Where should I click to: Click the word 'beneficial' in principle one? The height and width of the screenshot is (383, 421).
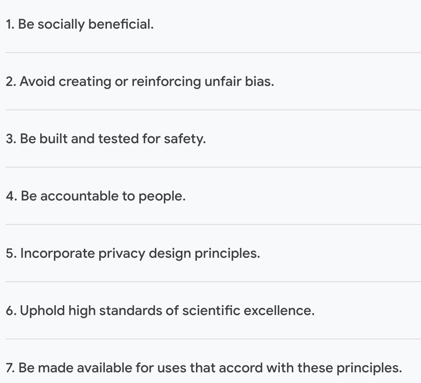pos(121,24)
